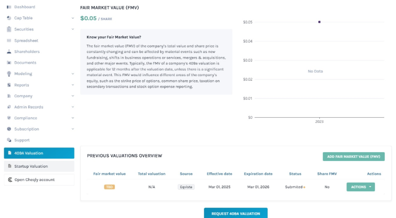The width and height of the screenshot is (396, 218).
Task: Click the $0.05 data point on chart
Action: pyautogui.click(x=319, y=22)
